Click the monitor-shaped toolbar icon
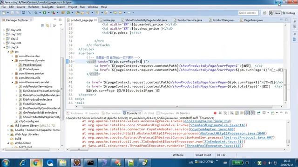The image size is (298, 167). pyautogui.click(x=23, y=13)
